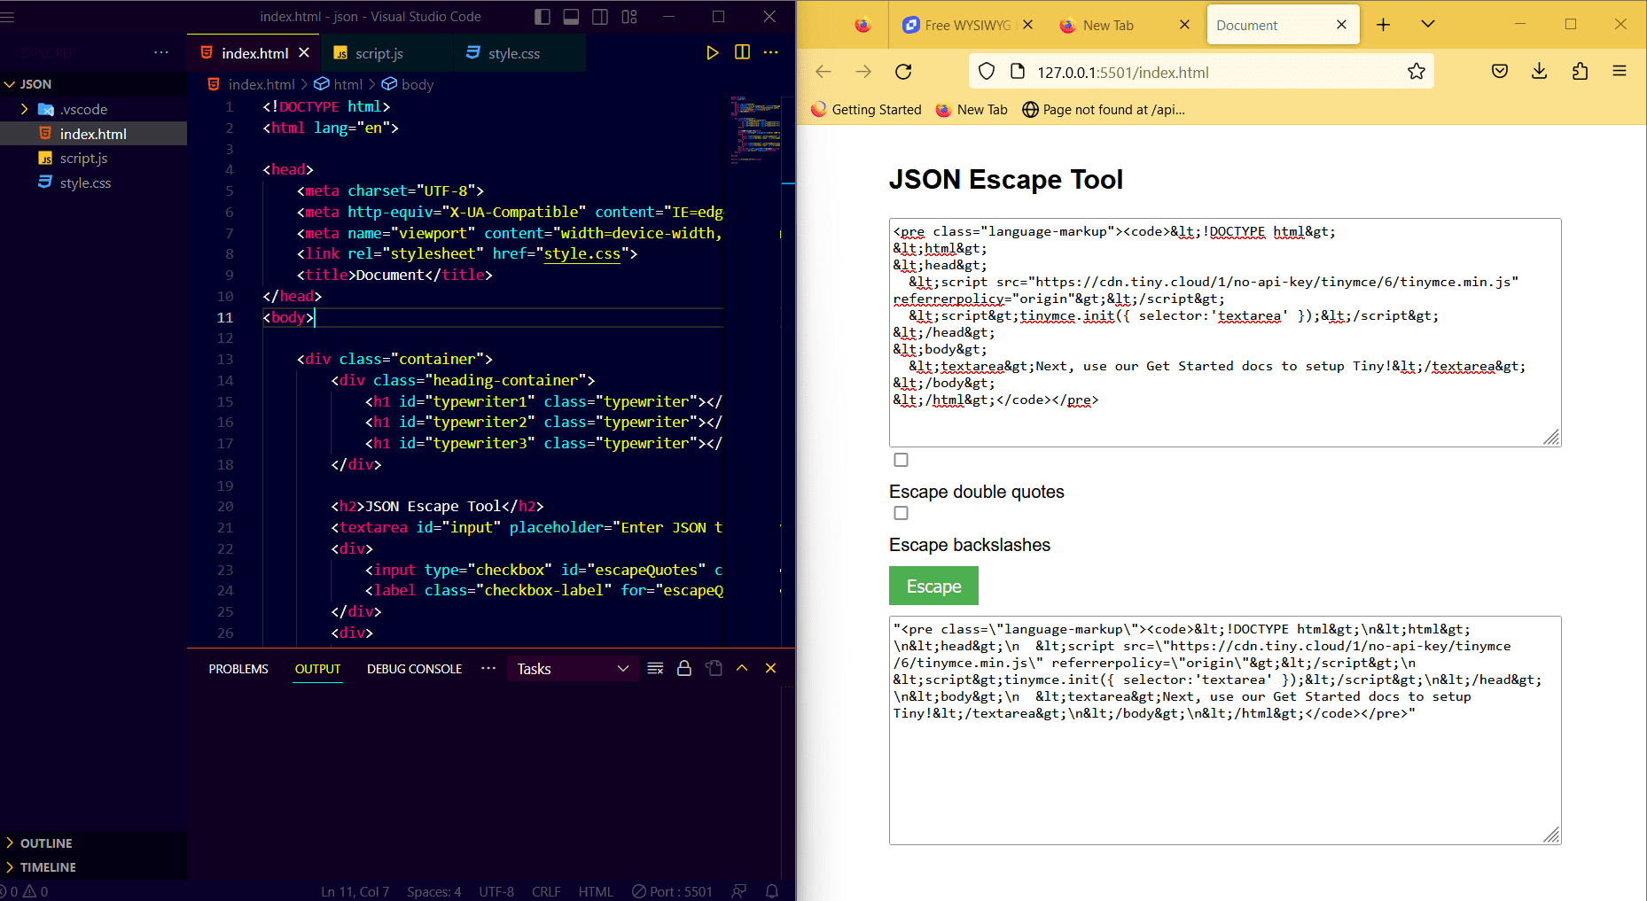1647x901 pixels.
Task: Click the code minimap in the editor
Action: (755, 130)
